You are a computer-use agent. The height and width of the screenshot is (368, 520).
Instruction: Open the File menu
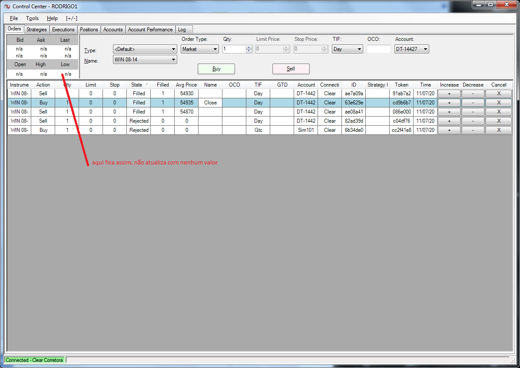[x=14, y=18]
